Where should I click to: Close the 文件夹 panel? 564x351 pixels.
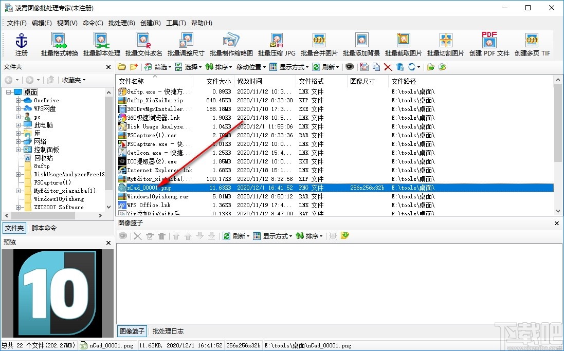(x=108, y=67)
